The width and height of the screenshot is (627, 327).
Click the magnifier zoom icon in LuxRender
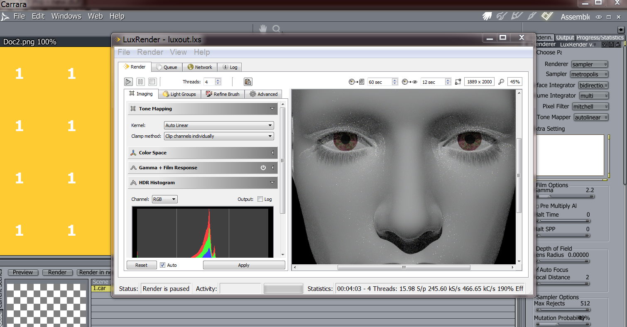click(501, 82)
